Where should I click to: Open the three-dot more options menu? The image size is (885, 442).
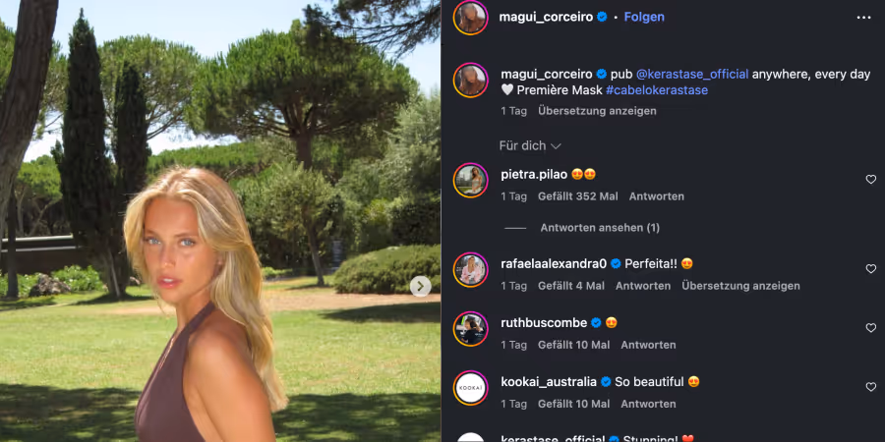point(863,18)
